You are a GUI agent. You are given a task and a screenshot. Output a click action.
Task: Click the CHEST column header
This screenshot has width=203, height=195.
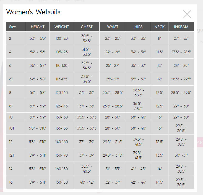(87, 27)
